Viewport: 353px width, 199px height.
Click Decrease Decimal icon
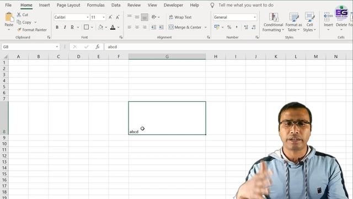[x=254, y=27]
